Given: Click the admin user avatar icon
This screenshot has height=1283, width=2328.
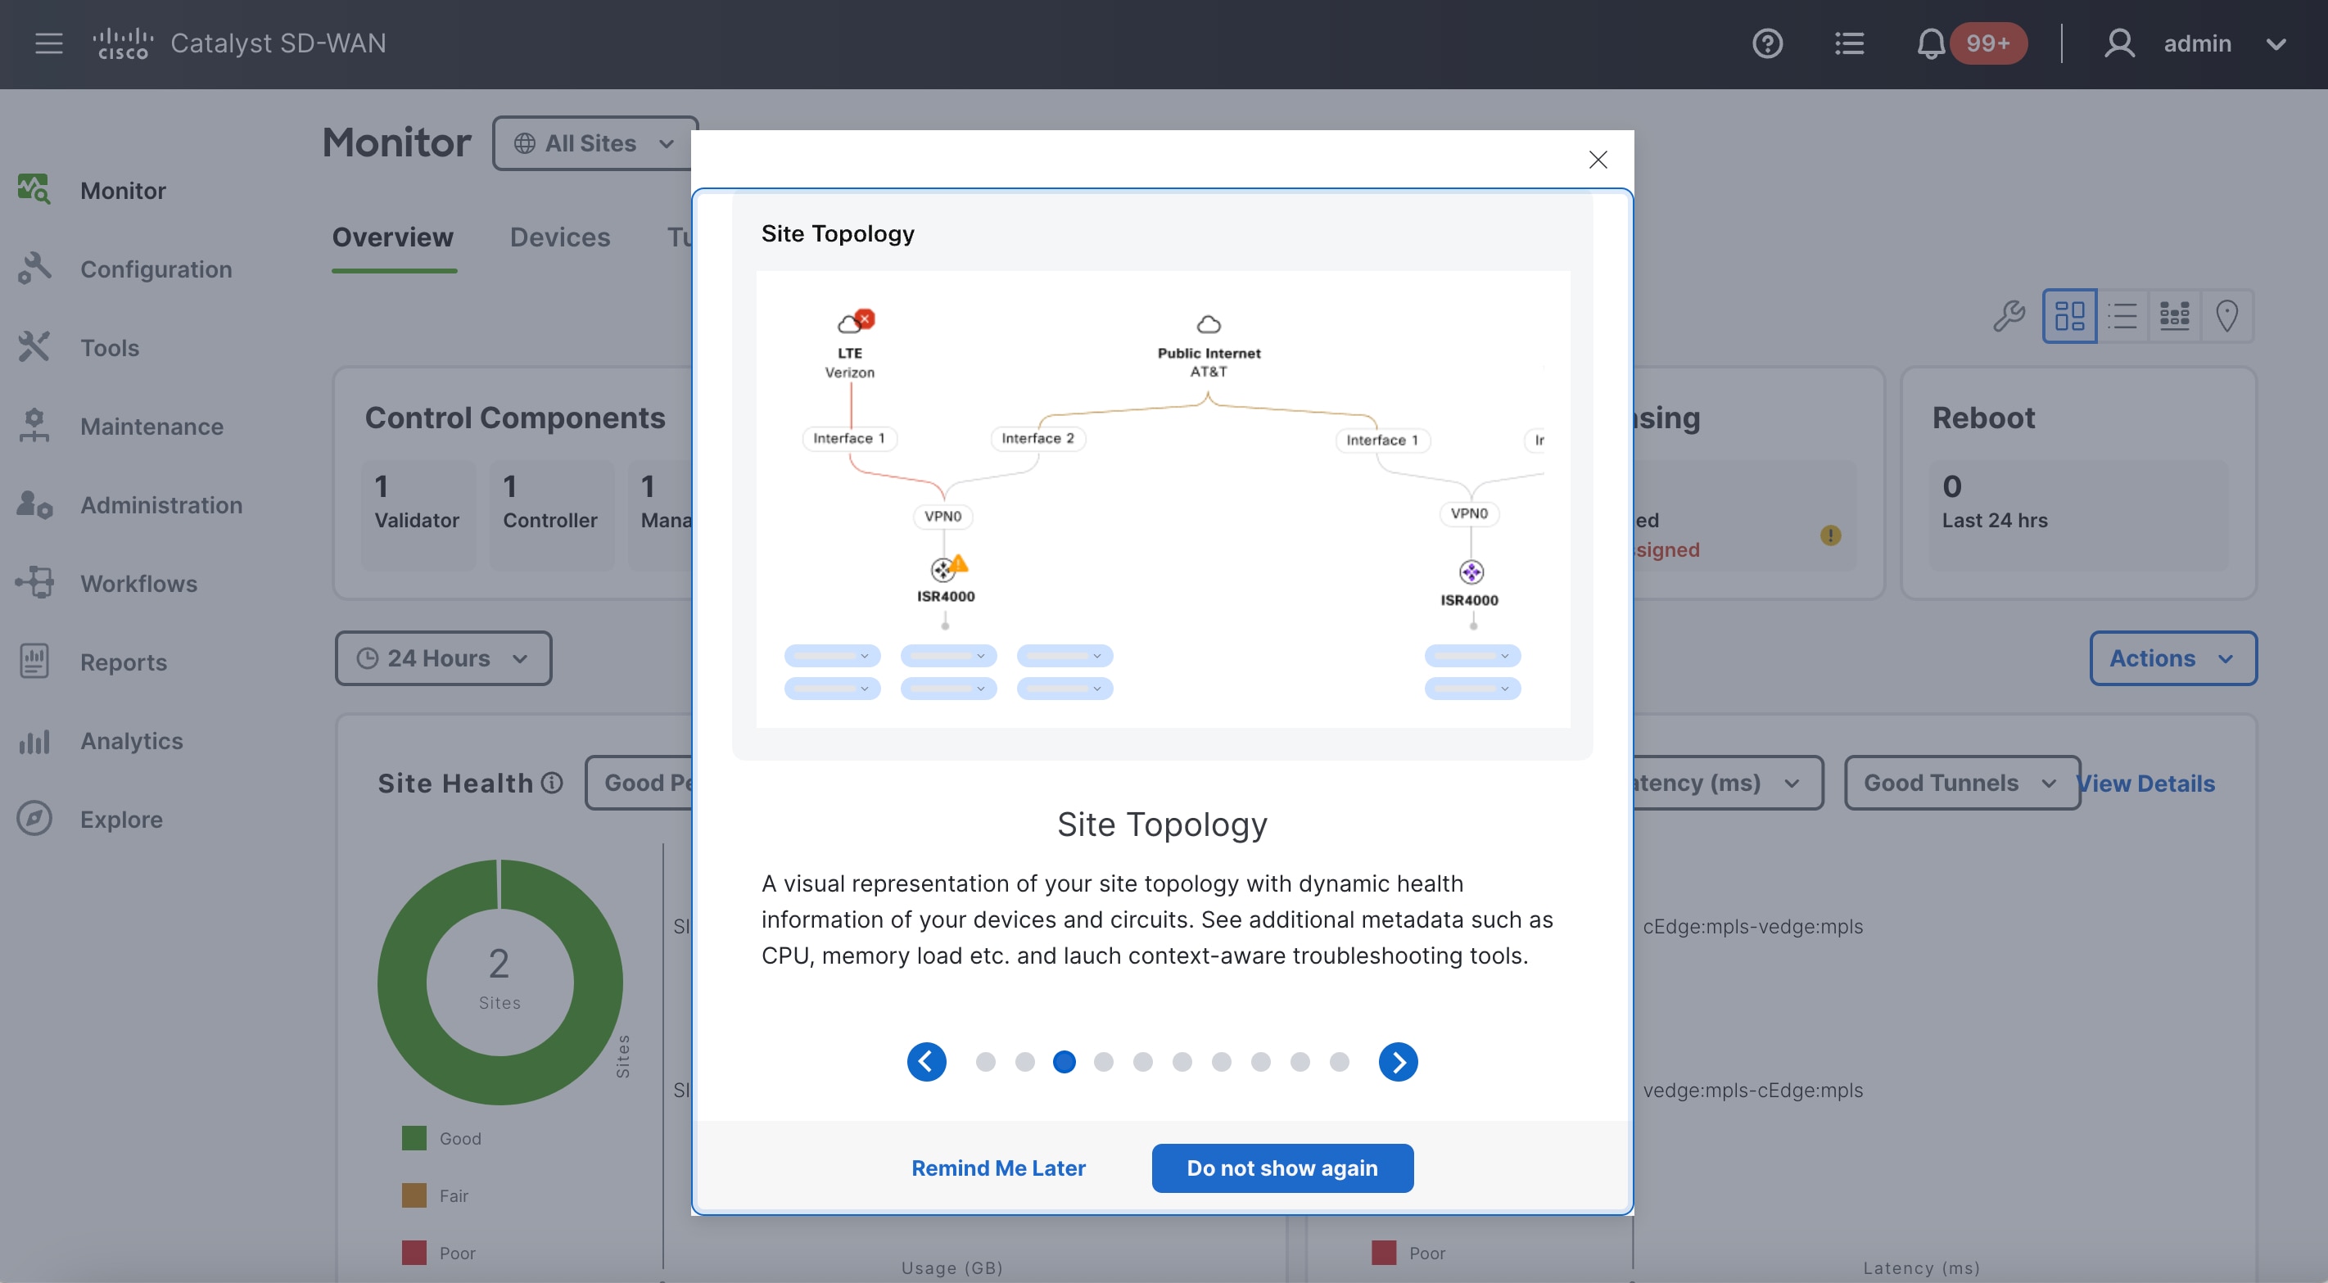Looking at the screenshot, I should point(2118,43).
